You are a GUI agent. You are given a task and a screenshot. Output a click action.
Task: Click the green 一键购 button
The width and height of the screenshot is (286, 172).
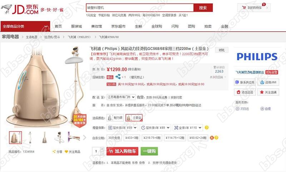click(149, 151)
